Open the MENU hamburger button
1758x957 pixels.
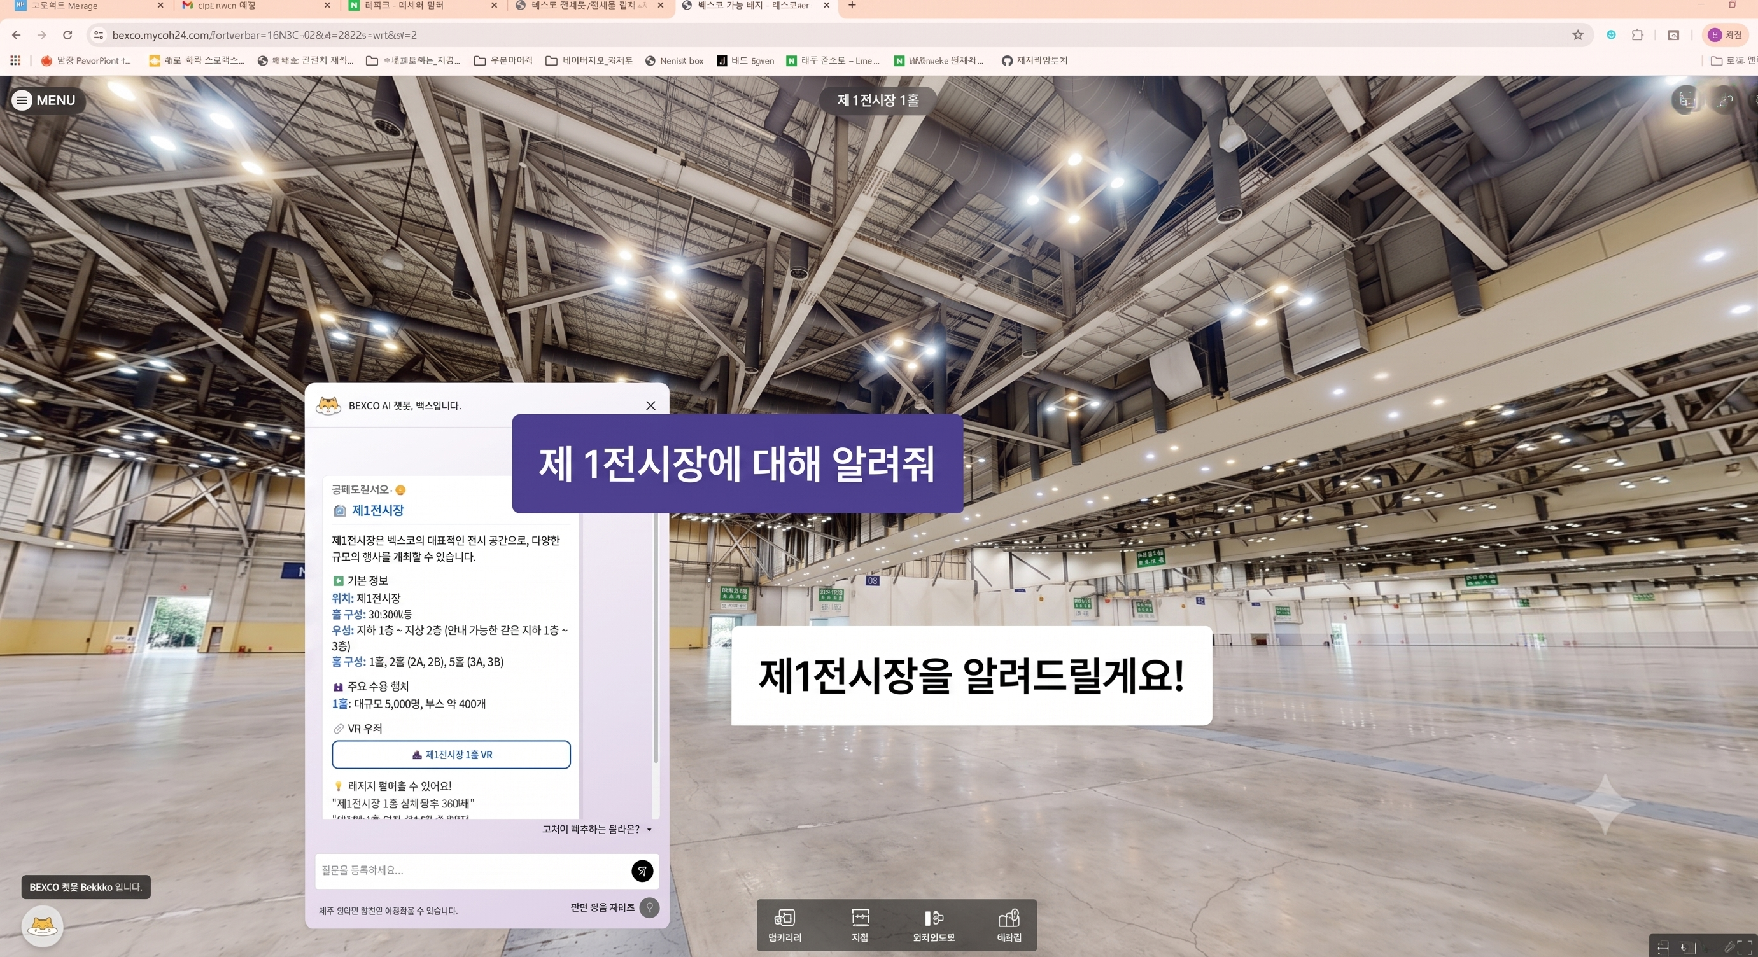[45, 101]
